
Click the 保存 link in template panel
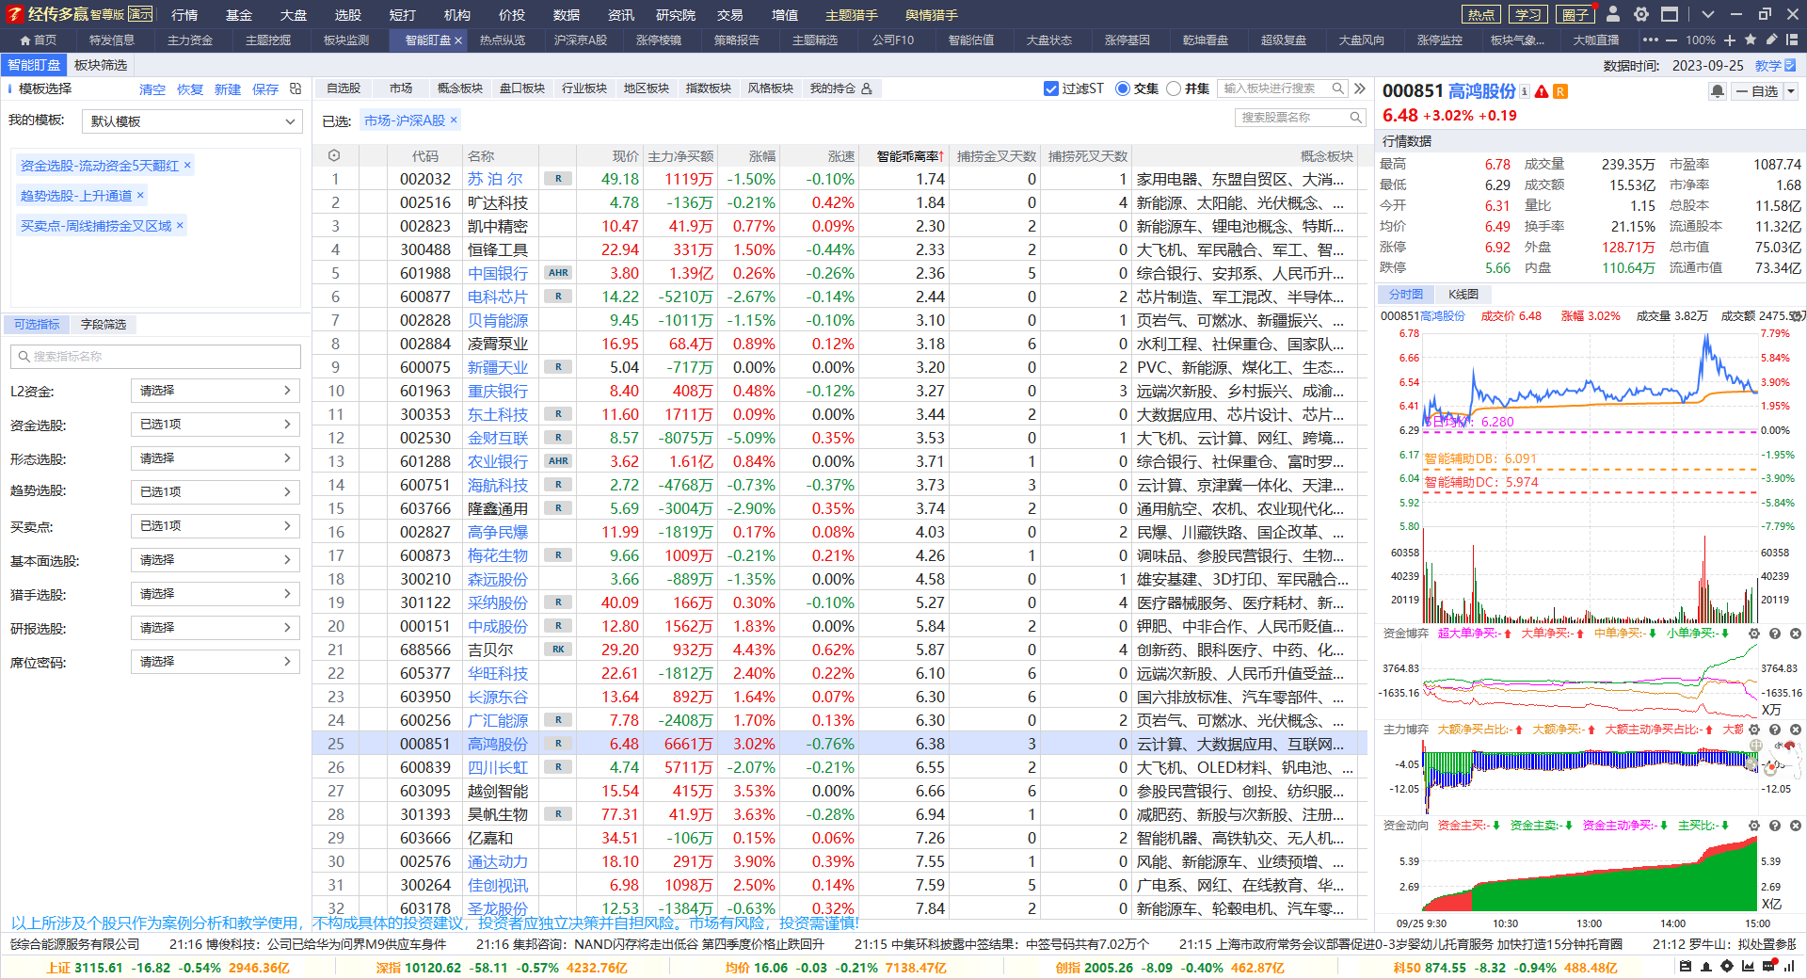click(x=265, y=89)
